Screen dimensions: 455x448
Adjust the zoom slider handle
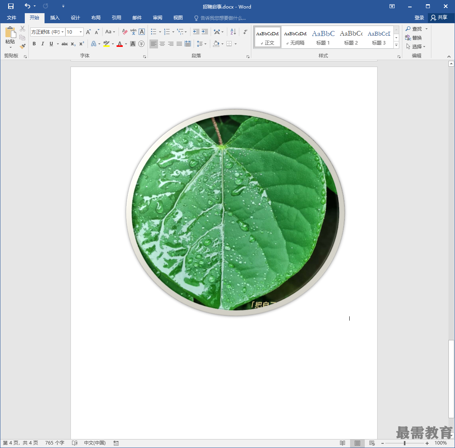click(x=405, y=443)
